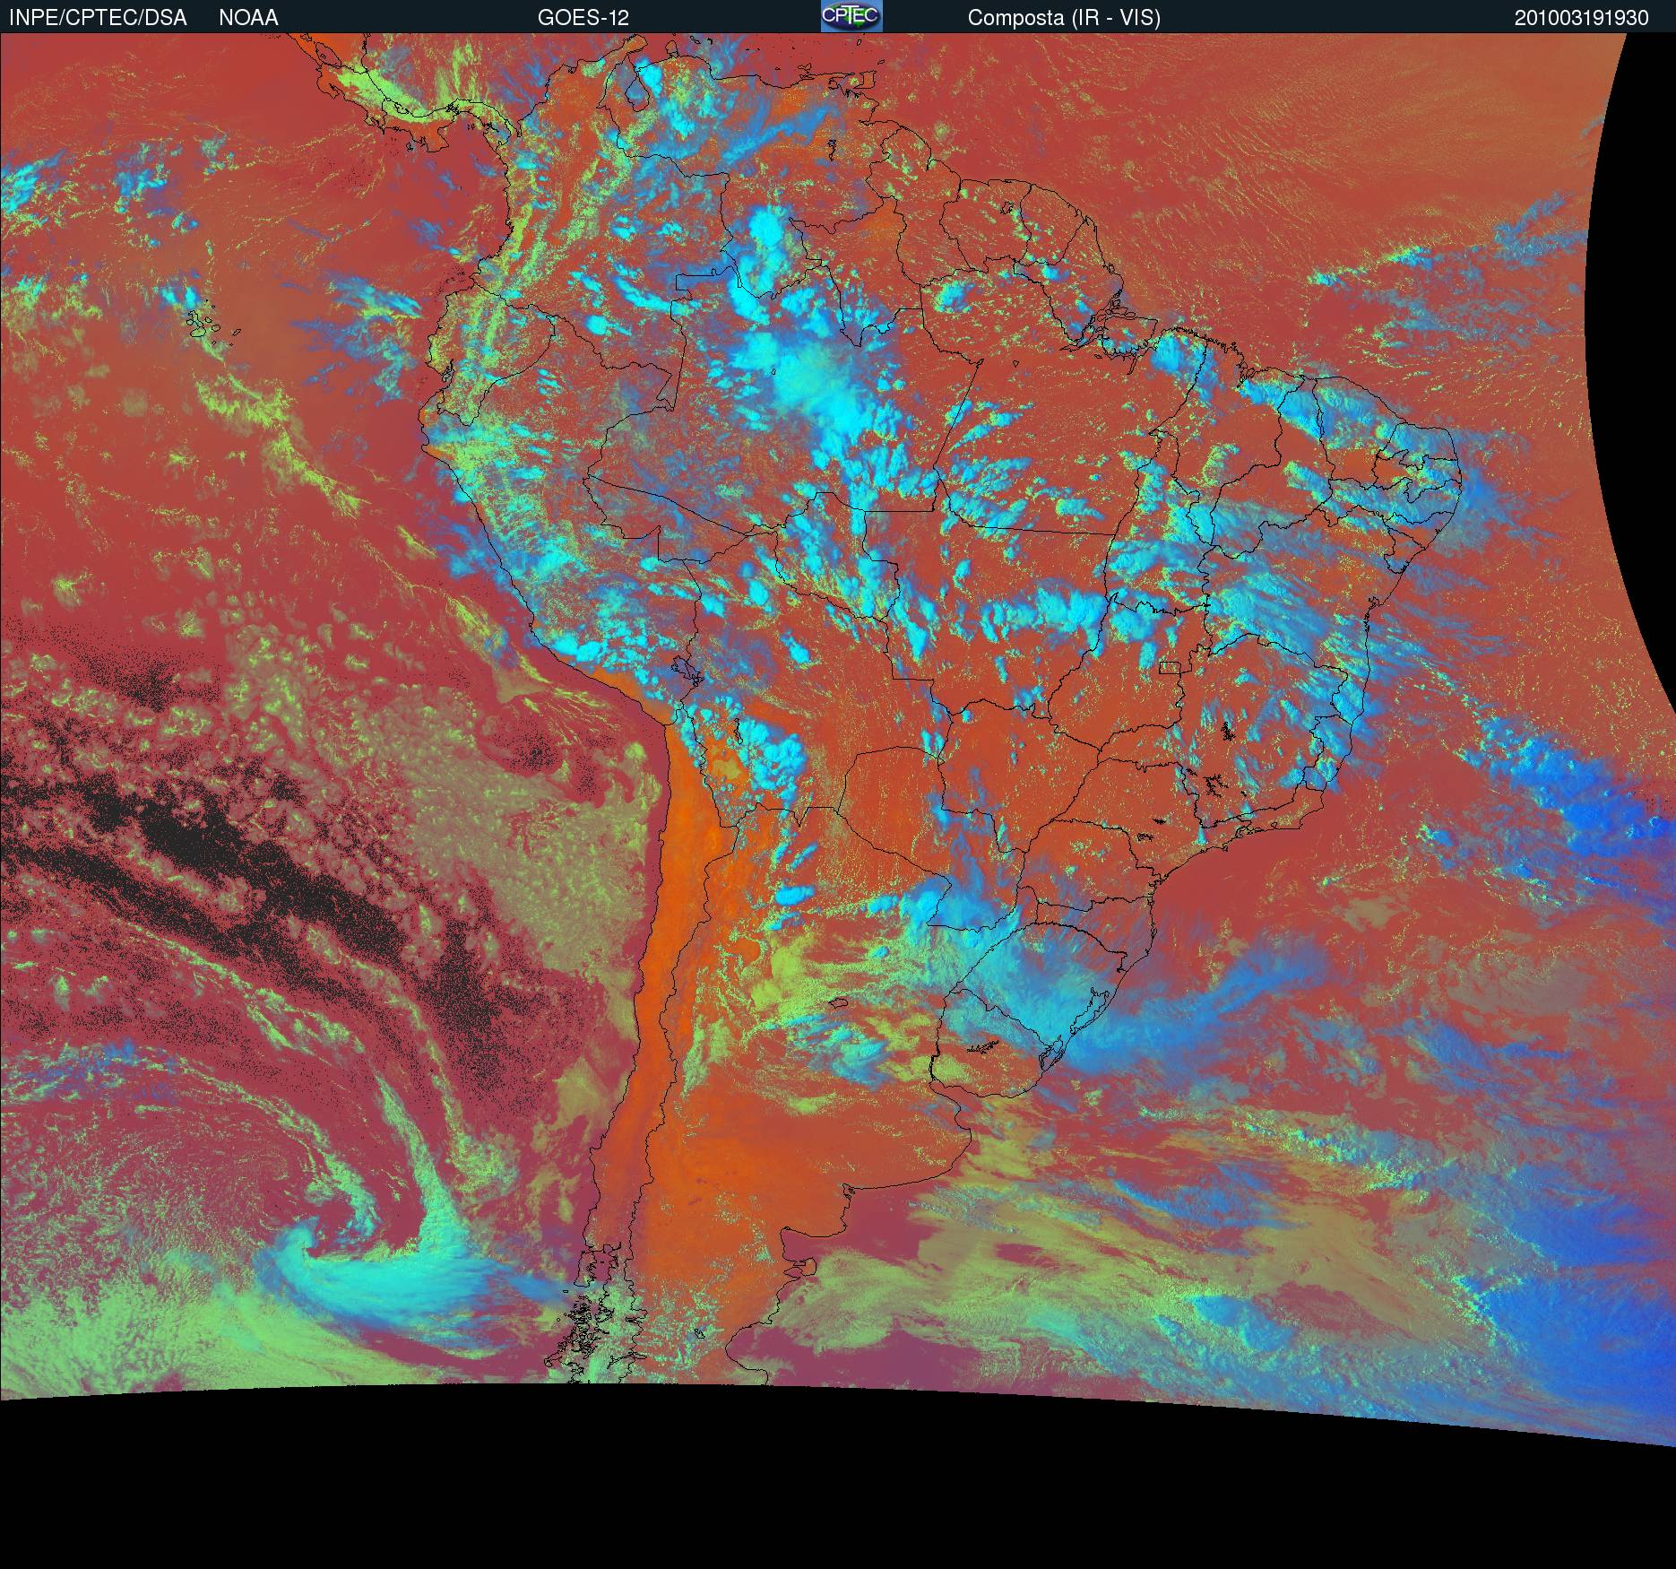Screen dimensions: 1676x1569
Task: Click the INPE/CPTEC/DSA header text
Action: pos(98,18)
